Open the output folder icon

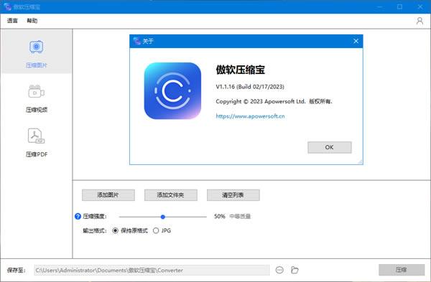(295, 271)
